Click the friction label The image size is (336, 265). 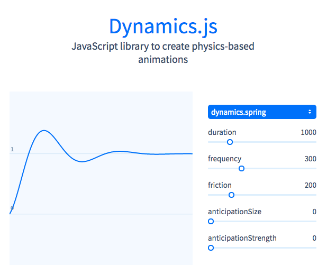tap(220, 185)
